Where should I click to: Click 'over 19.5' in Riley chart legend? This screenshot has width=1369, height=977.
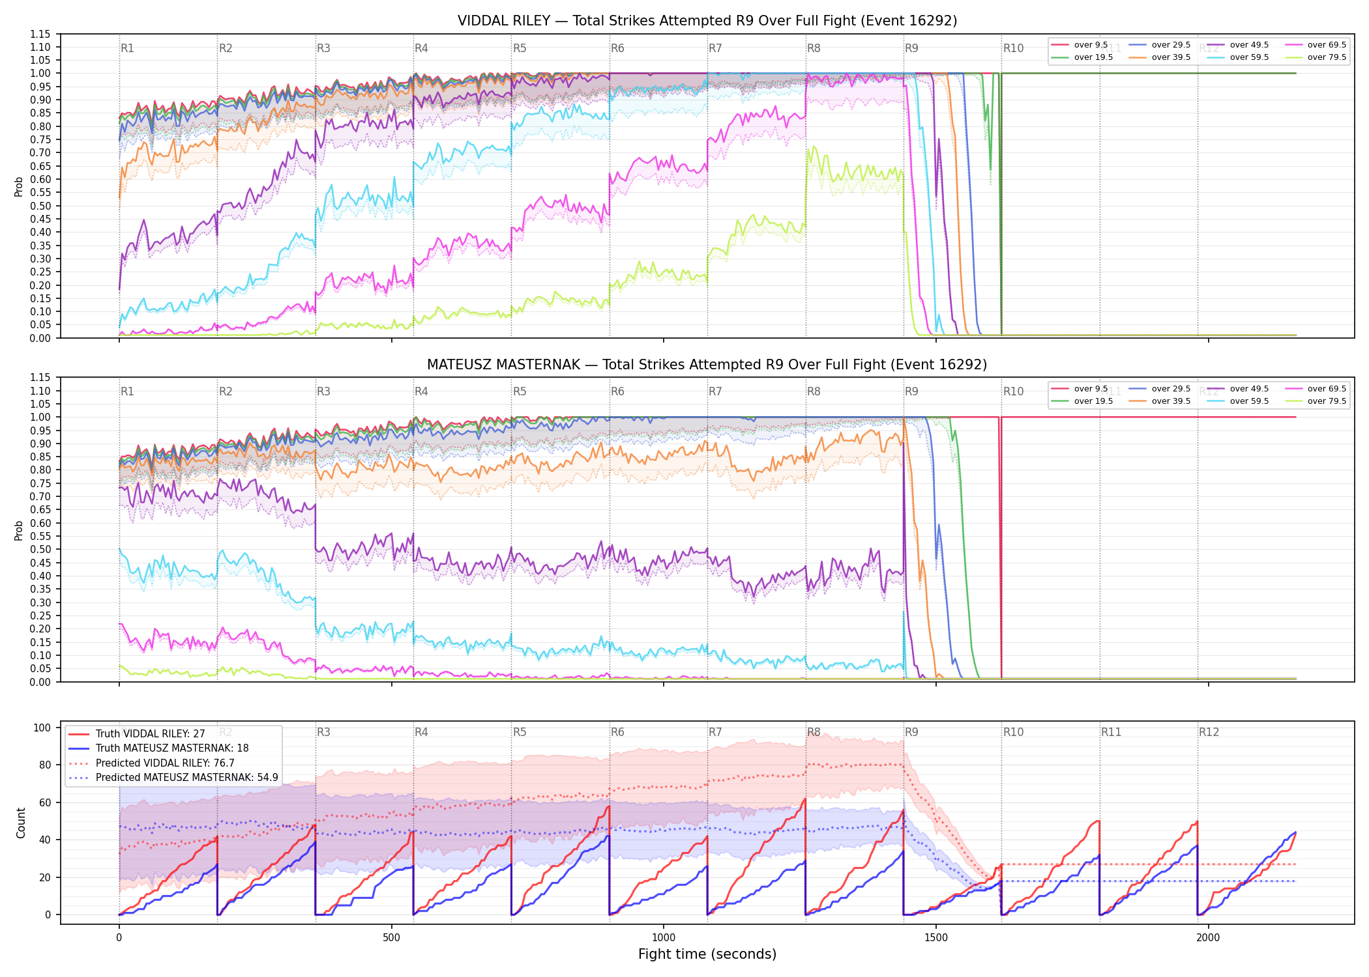click(1094, 57)
